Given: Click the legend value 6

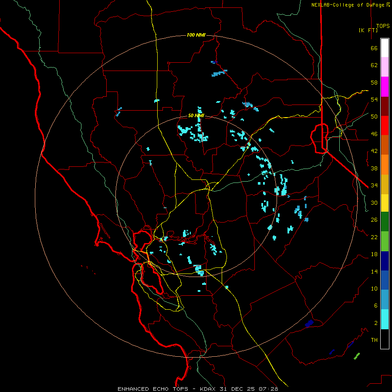Looking at the screenshot, I should 376,305.
